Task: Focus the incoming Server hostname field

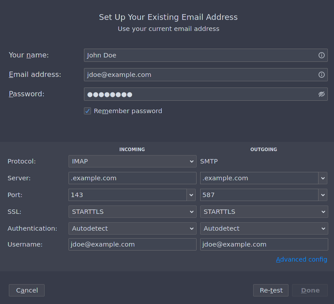Action: click(x=132, y=178)
